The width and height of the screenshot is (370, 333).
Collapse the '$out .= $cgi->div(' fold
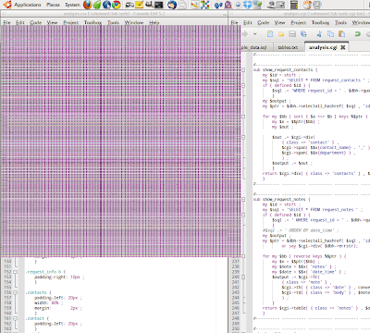243,137
